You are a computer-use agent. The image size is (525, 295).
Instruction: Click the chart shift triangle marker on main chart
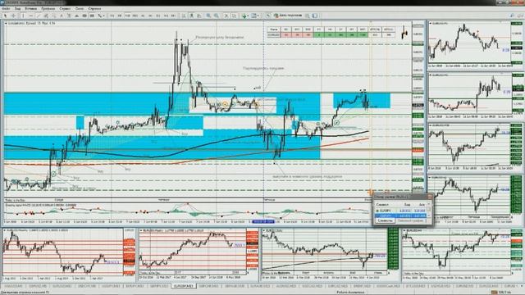[371, 22]
